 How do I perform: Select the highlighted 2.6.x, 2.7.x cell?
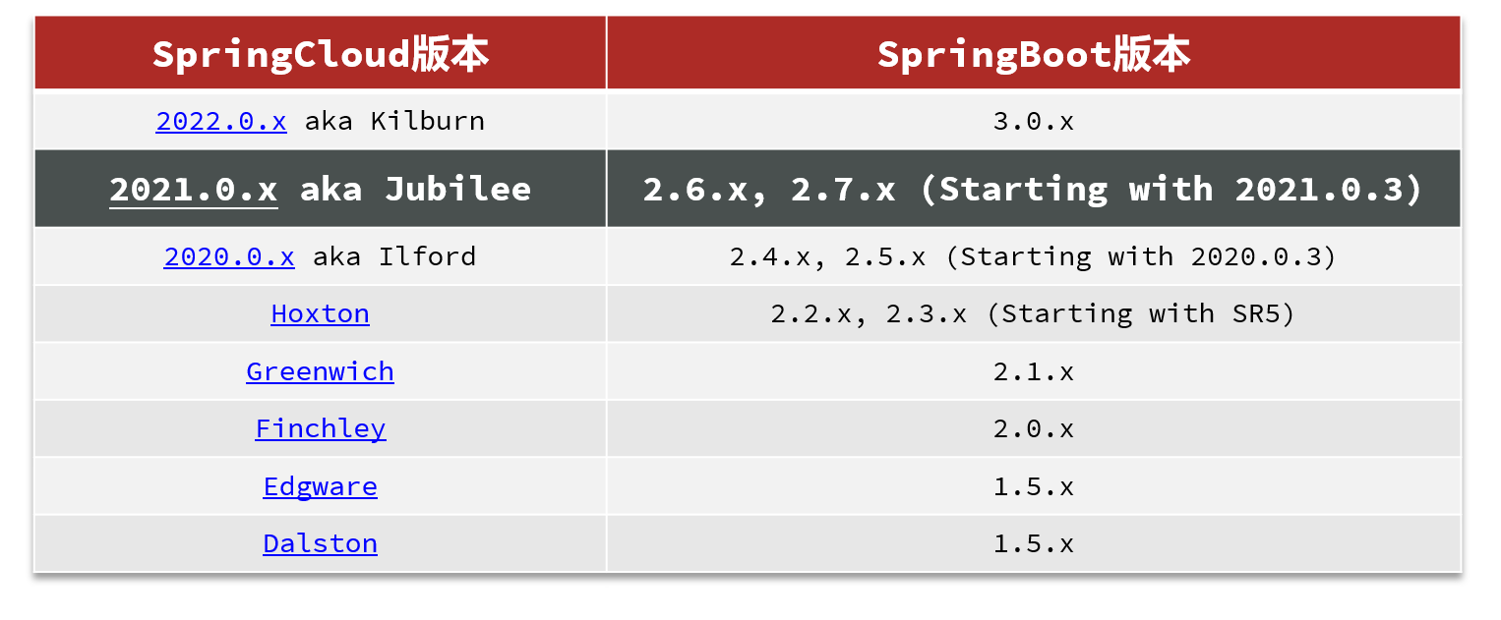(1033, 189)
